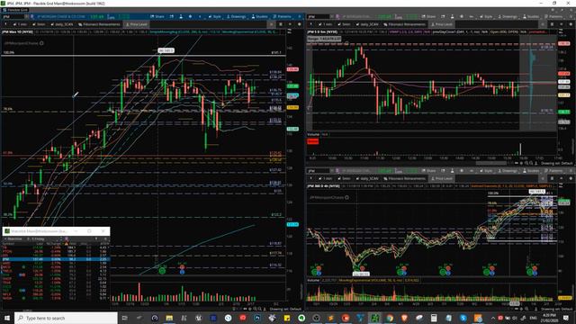Image resolution: width=576 pixels, height=324 pixels.
Task: Click the gear icon at end of bottom-right chart's drawing bar
Action: point(570,178)
